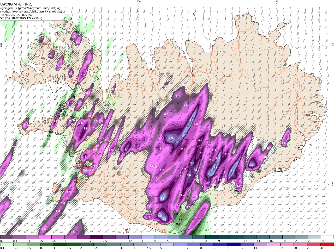
Task: Click the '3.9' precipitation value on the map
Action: coord(171,138)
